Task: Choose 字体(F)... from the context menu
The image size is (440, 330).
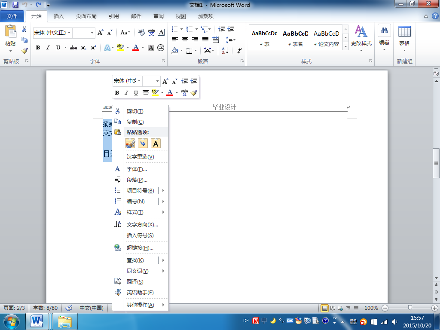Action: click(x=141, y=169)
